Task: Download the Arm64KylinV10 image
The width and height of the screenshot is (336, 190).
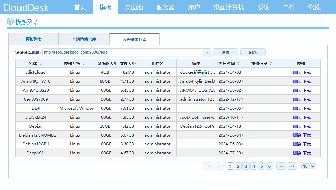Action: [x=307, y=82]
